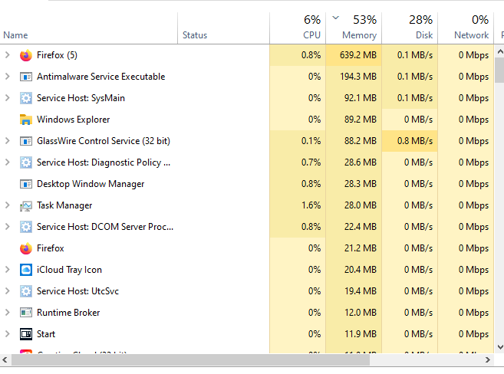Click the 12.0 MB memory value
This screenshot has height=374, width=504.
click(361, 313)
